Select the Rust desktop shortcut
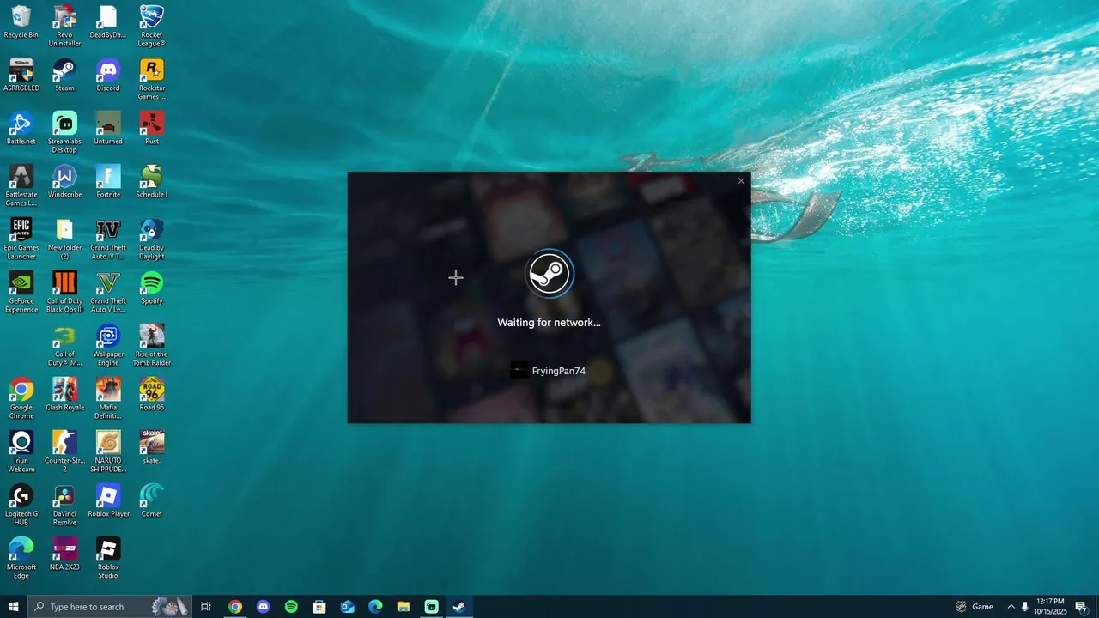This screenshot has height=618, width=1099. (x=152, y=129)
